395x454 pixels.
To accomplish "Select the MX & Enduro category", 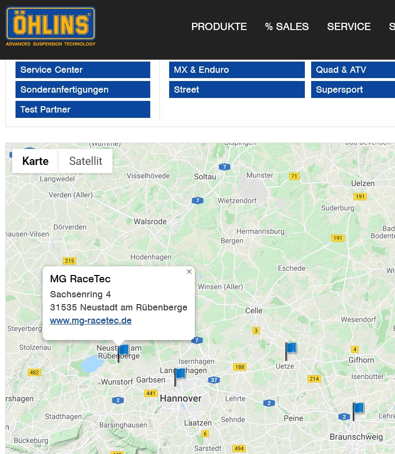I will click(x=237, y=70).
